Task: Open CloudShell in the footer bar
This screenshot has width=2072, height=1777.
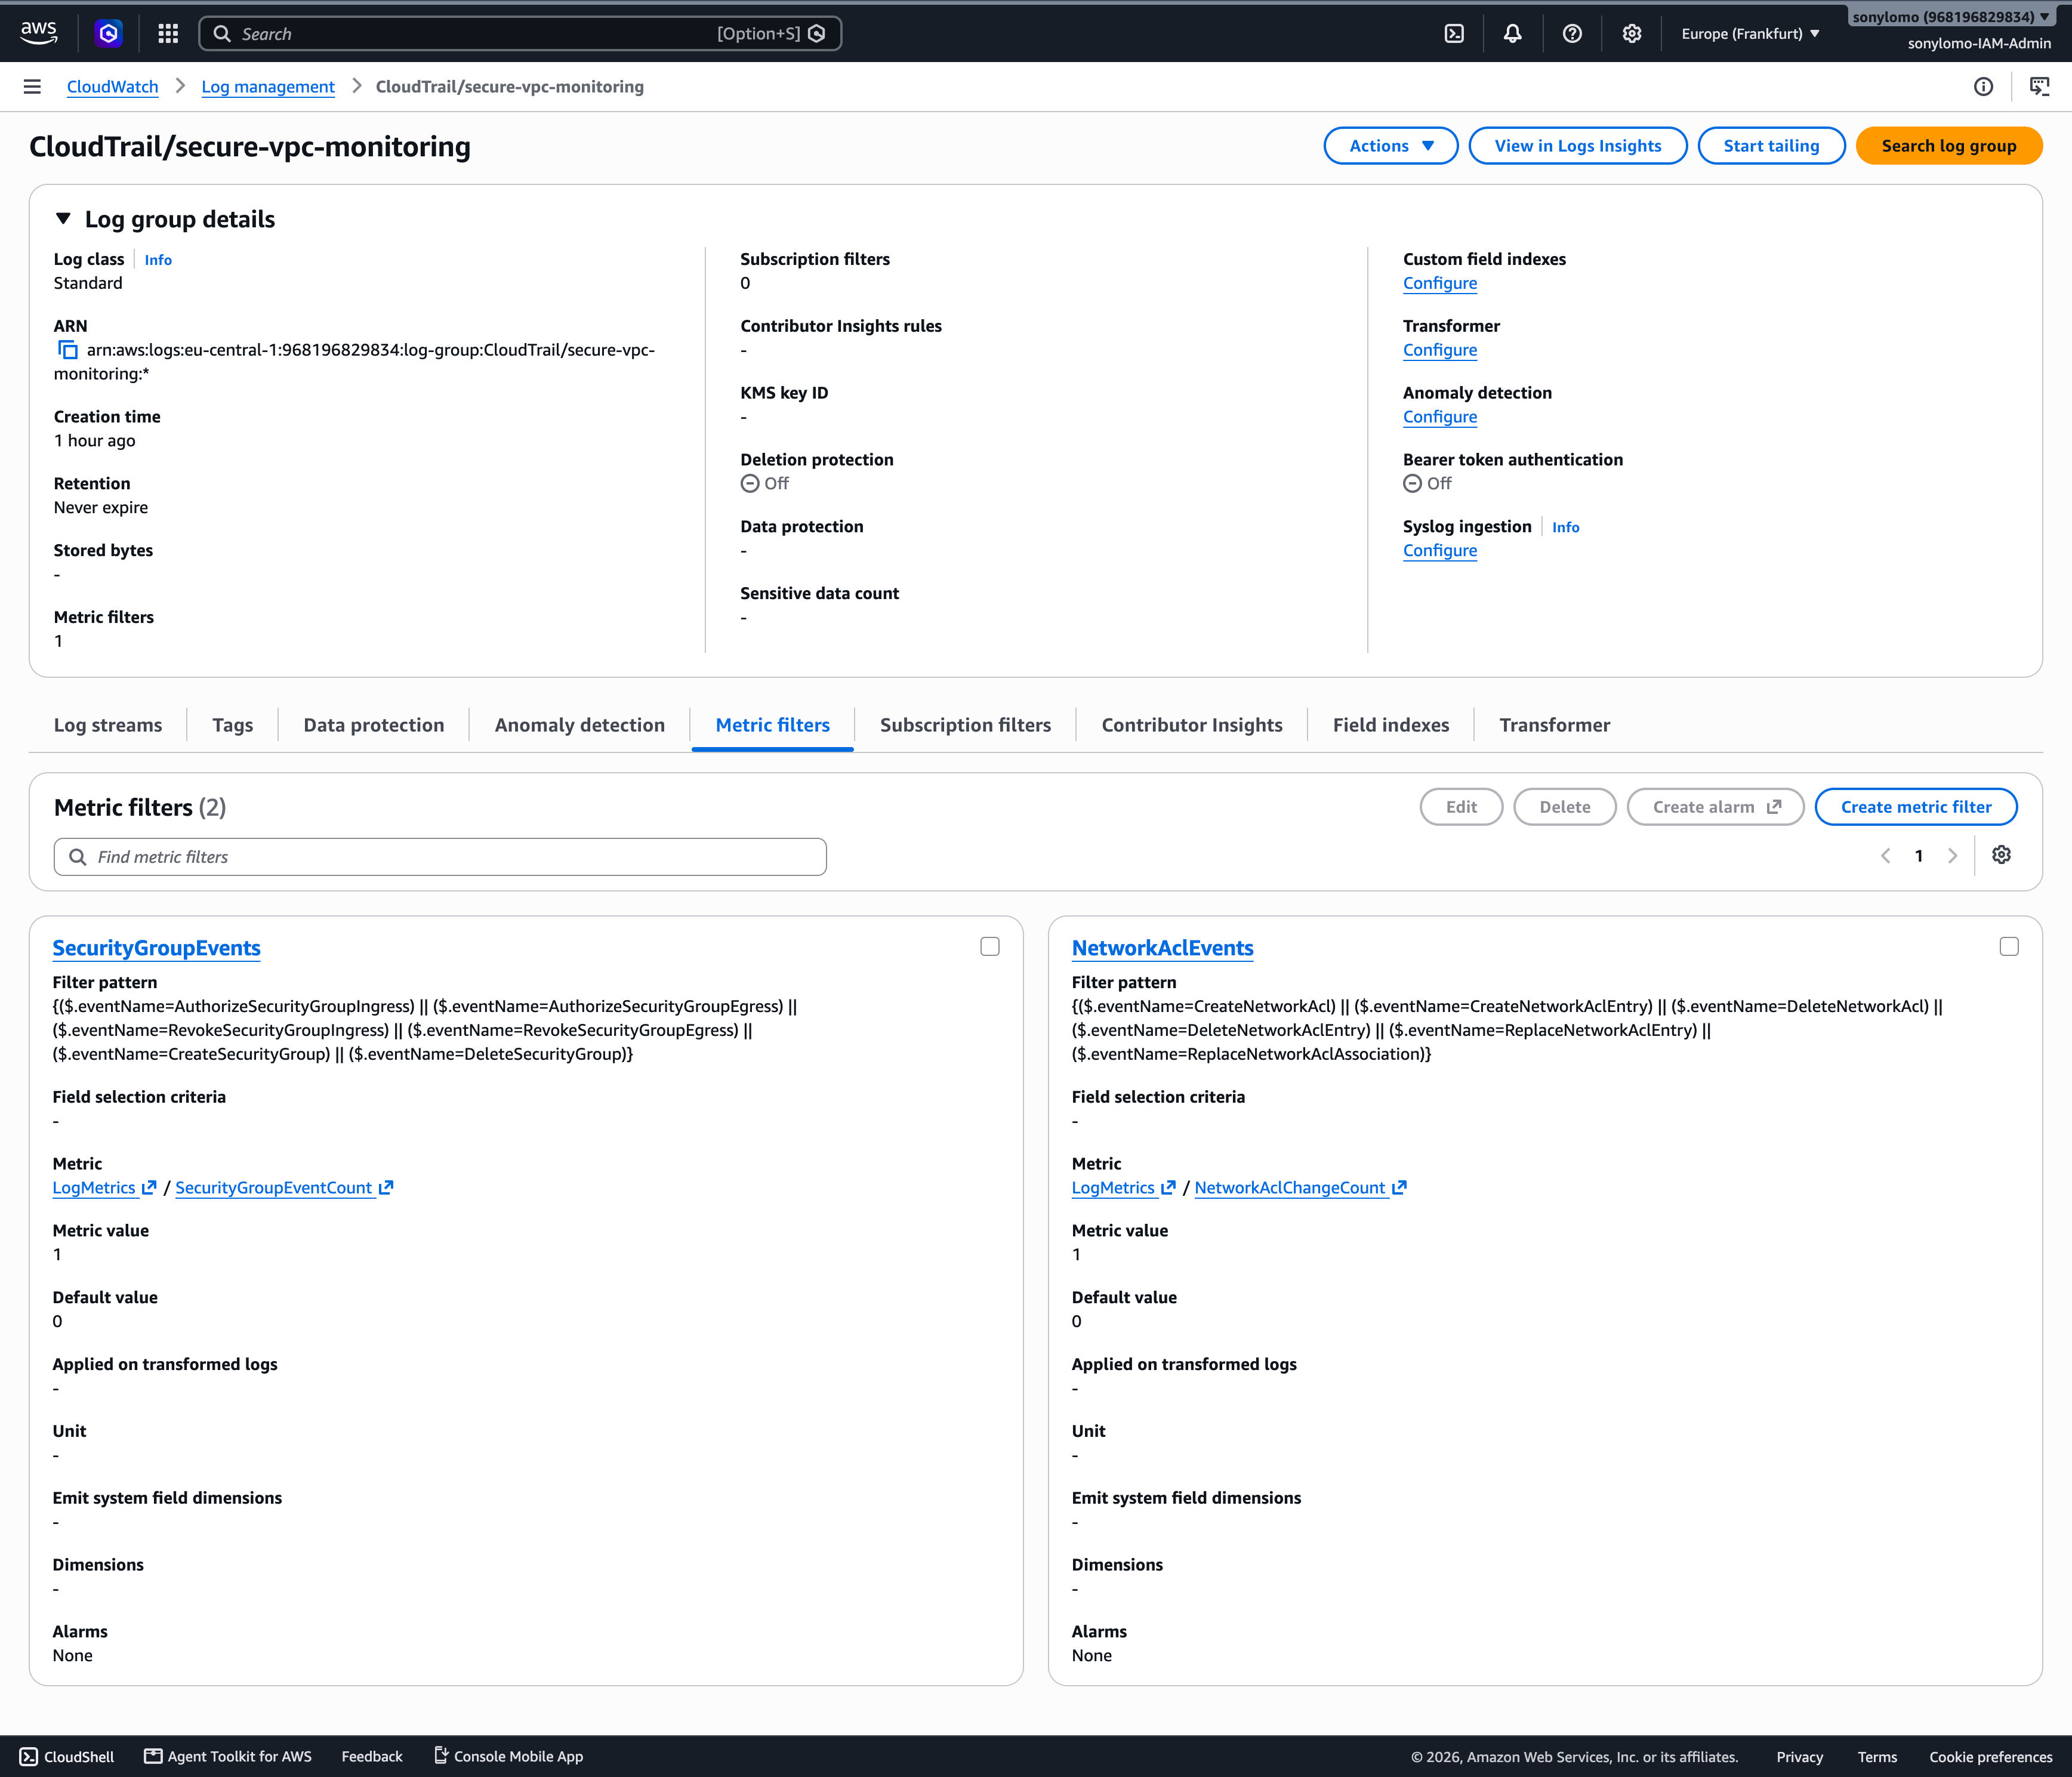Action: click(x=67, y=1757)
